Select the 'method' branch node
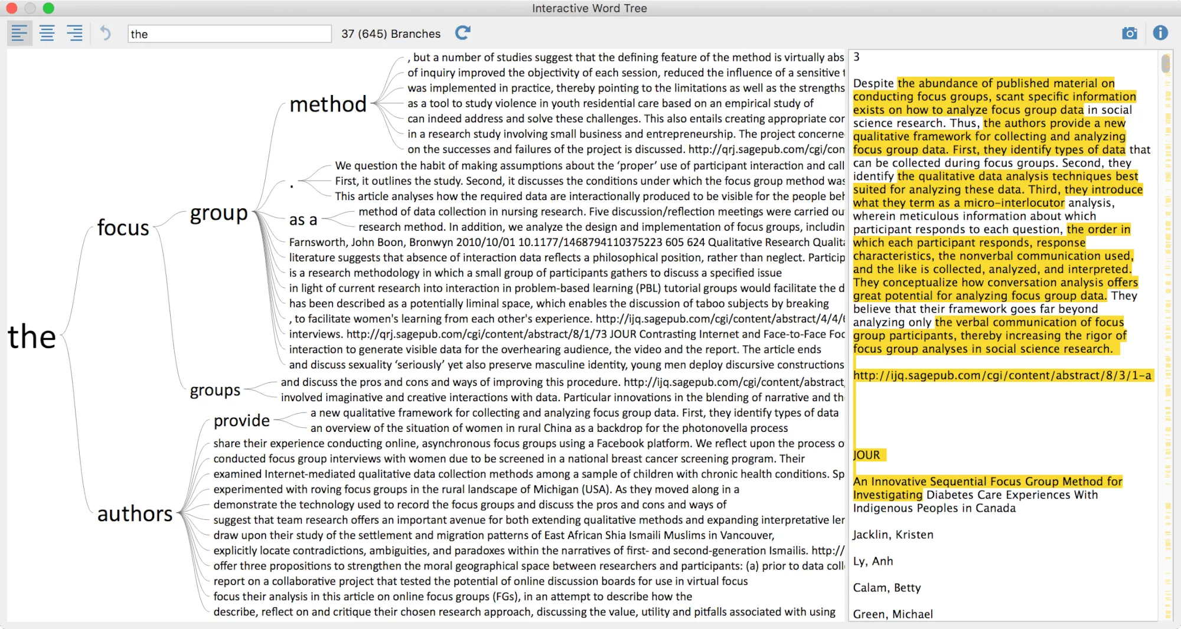 pyautogui.click(x=328, y=104)
